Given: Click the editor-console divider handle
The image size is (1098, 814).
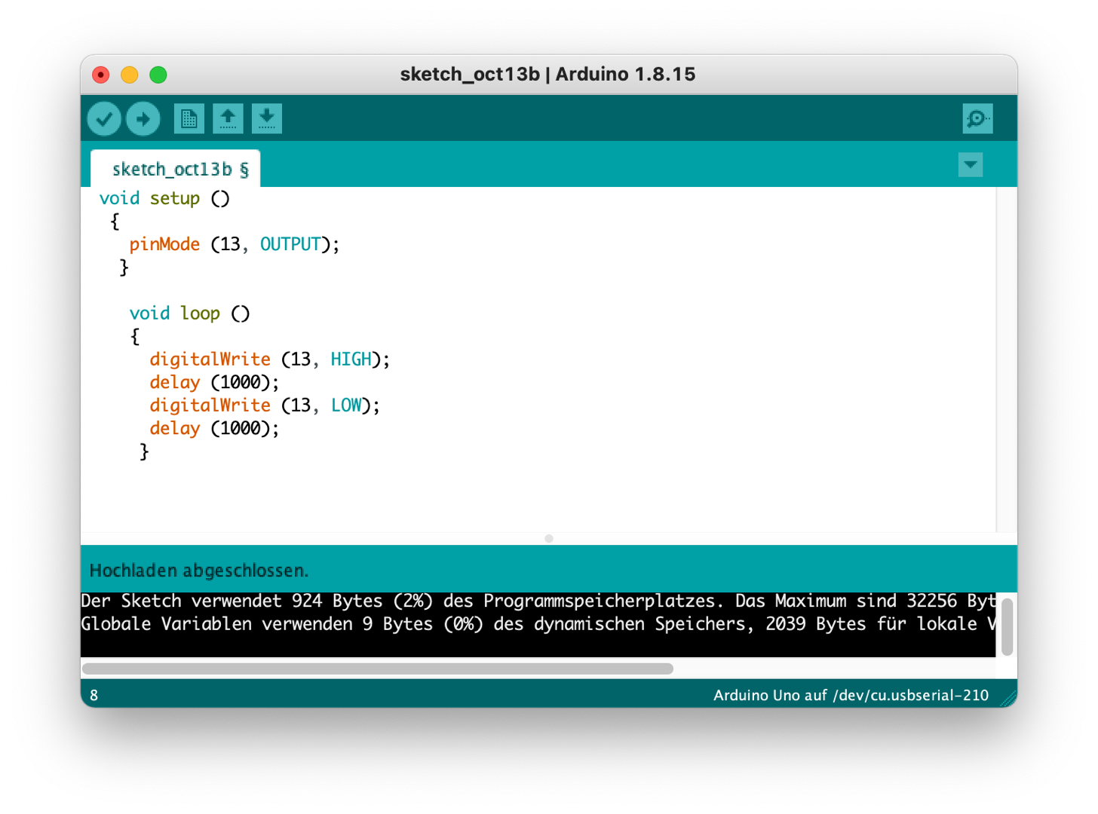Looking at the screenshot, I should click(x=549, y=538).
